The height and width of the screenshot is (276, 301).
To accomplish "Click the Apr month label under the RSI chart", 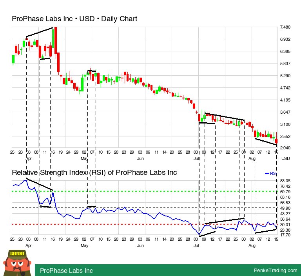I will pyautogui.click(x=28, y=245).
